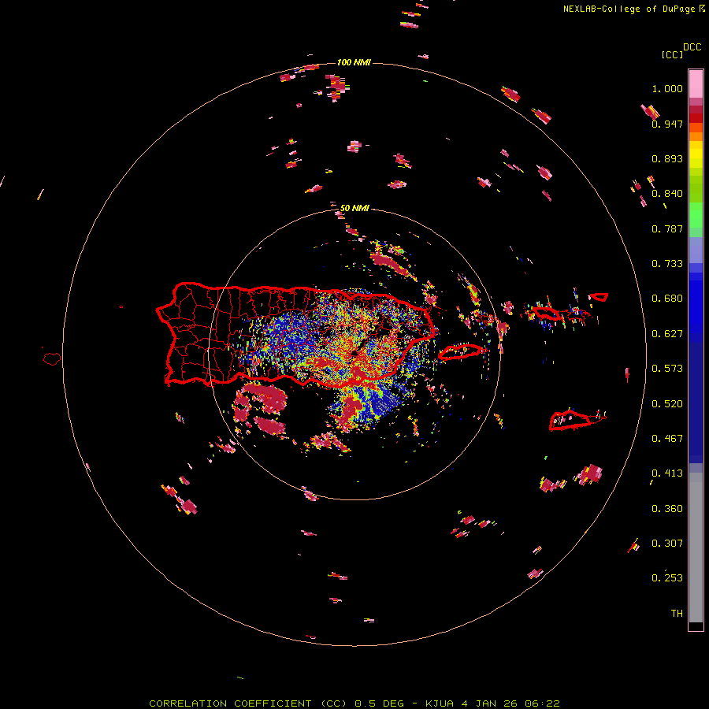The height and width of the screenshot is (709, 709).
Task: Select the 0.467 scale value
Action: (x=667, y=439)
